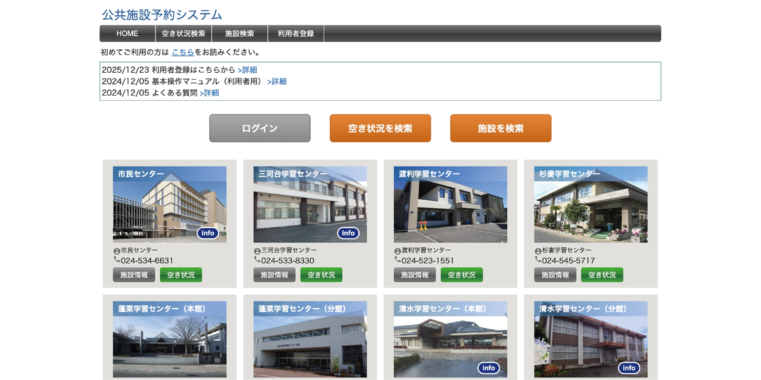Click person icon next to 三河台学習センター label
Screen dimensions: 761x380
coord(257,251)
